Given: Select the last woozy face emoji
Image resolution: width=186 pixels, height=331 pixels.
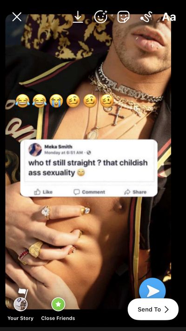Looking at the screenshot, I should coord(106,101).
